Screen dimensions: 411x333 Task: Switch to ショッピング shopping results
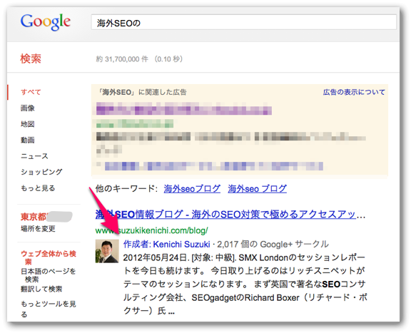point(41,172)
